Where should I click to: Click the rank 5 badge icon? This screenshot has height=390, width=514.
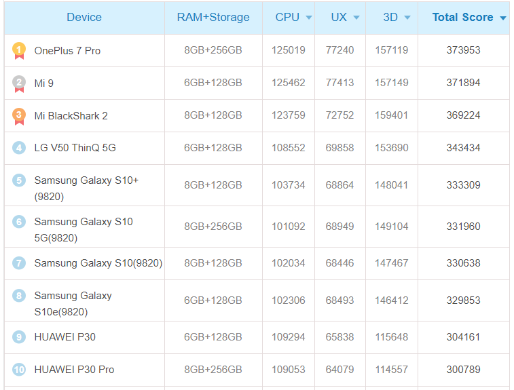point(19,180)
